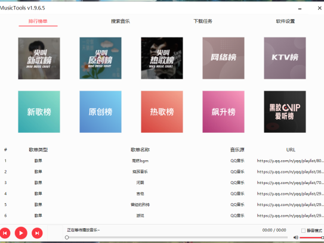The height and width of the screenshot is (243, 324).
Task: Open the 黑胶VIP爱听榜 tile
Action: (285, 112)
